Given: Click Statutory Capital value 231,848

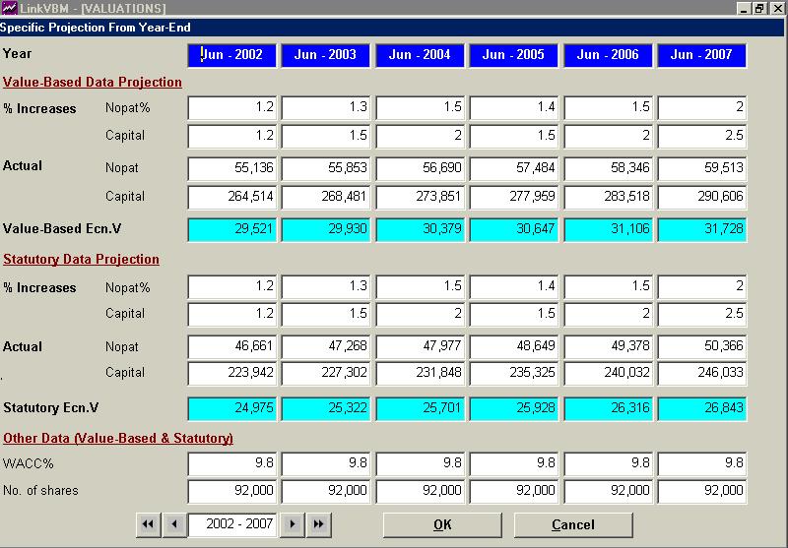Looking at the screenshot, I should click(x=420, y=373).
